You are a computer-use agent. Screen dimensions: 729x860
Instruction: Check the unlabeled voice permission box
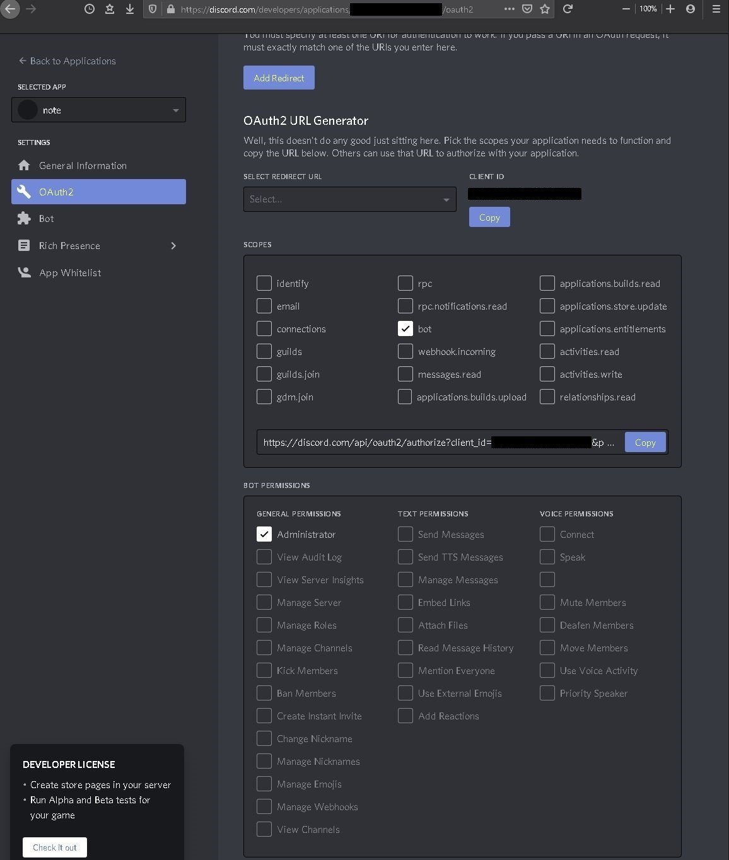(547, 579)
